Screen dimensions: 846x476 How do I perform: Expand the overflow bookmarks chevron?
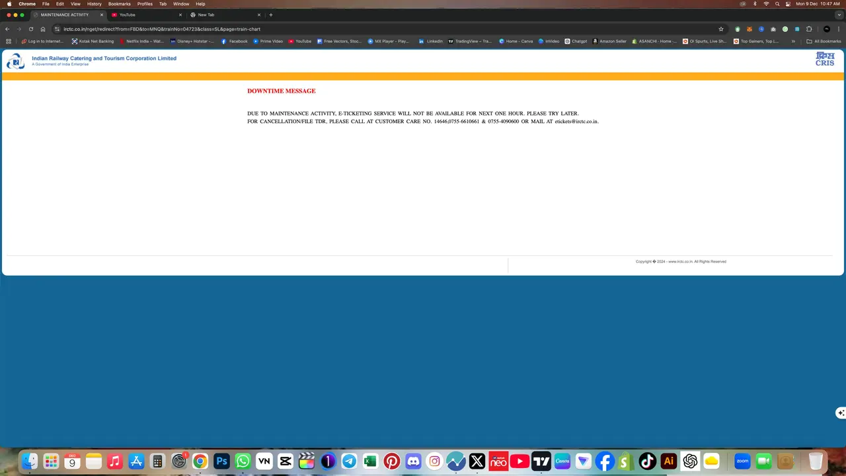tap(793, 41)
